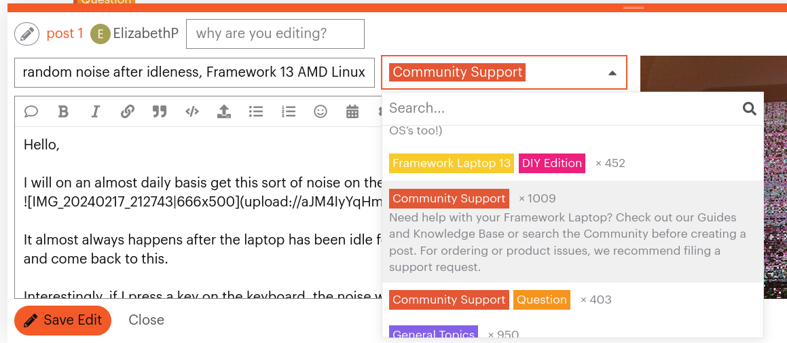This screenshot has width=787, height=343.
Task: Insert a quote with speech bubble icon
Action: [31, 111]
